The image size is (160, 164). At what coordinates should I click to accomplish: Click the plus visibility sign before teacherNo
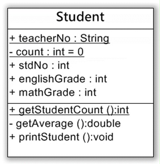pyautogui.click(x=12, y=38)
